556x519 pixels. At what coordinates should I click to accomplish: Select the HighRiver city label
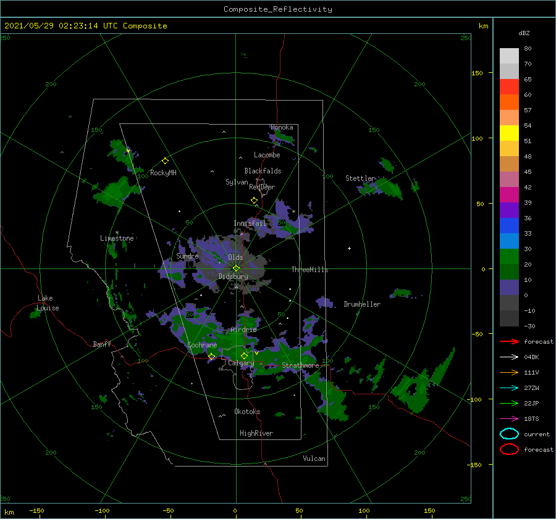tap(256, 433)
